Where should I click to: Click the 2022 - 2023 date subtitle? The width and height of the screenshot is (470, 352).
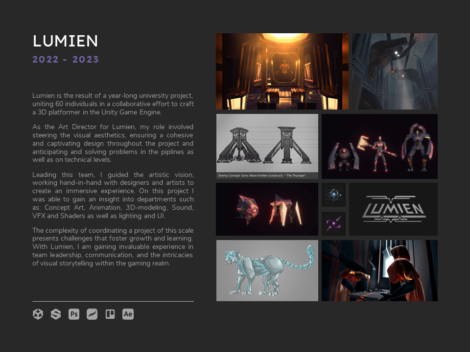[66, 60]
